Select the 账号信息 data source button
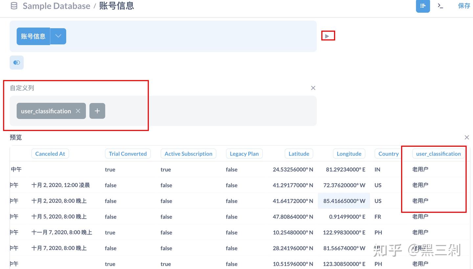Viewport: 473px width, 269px height. click(x=33, y=36)
